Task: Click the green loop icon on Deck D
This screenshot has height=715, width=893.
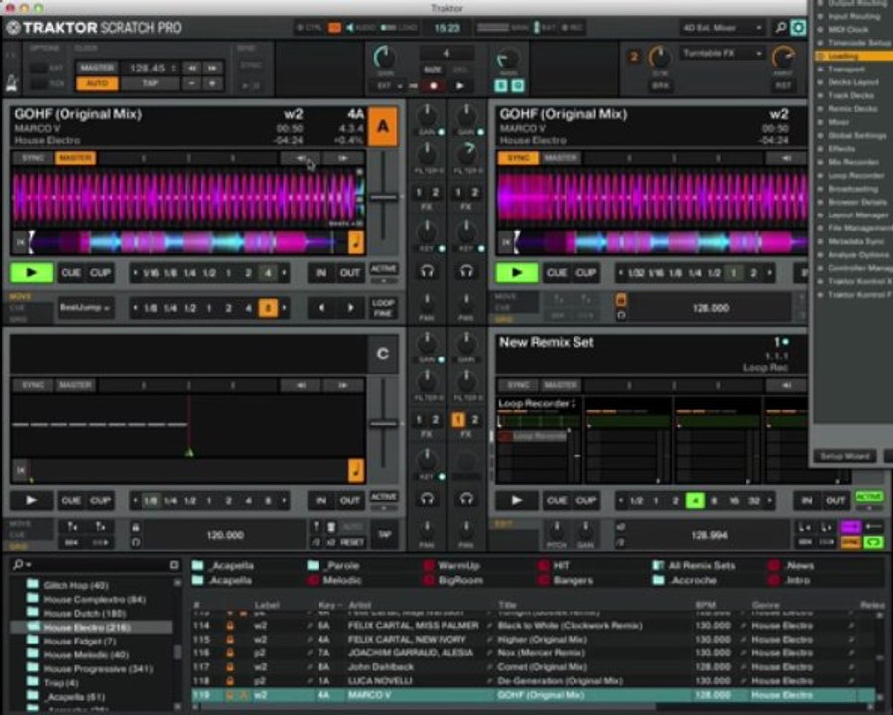Action: pos(873,542)
